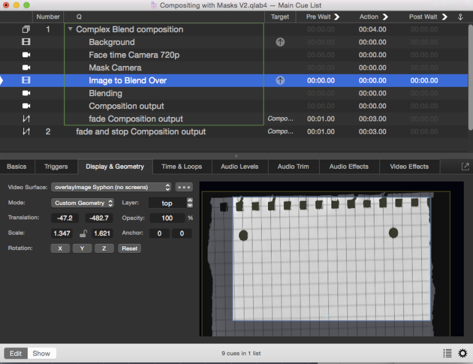473x364 pixels.
Task: Pop out the inspector panel
Action: pos(465,166)
